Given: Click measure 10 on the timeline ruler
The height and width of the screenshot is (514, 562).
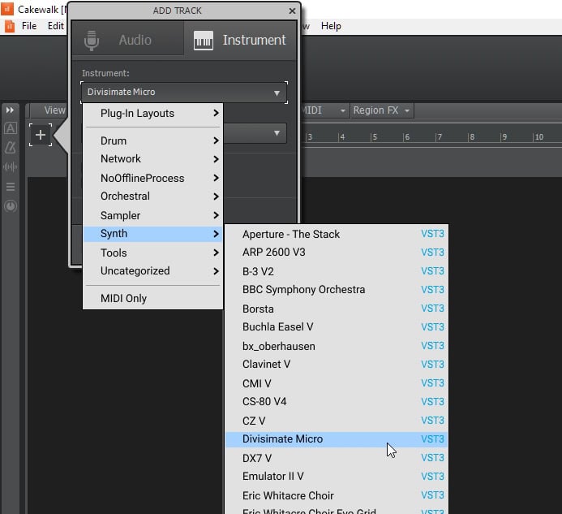Looking at the screenshot, I should click(x=538, y=137).
